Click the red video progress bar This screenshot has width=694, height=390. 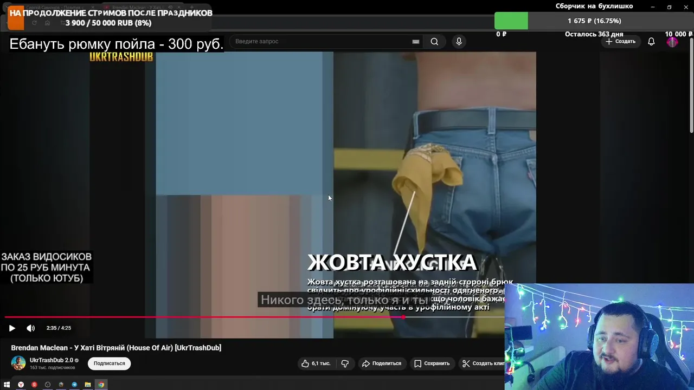[x=204, y=317]
